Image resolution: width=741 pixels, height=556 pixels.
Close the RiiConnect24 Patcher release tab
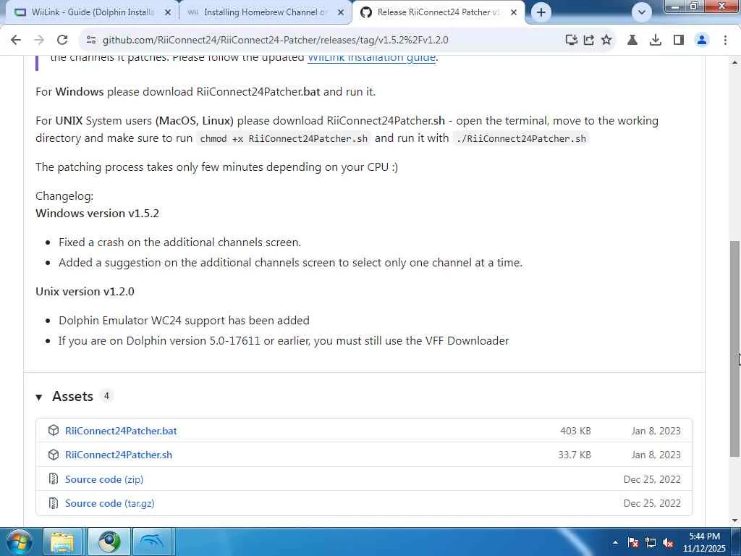(x=514, y=13)
